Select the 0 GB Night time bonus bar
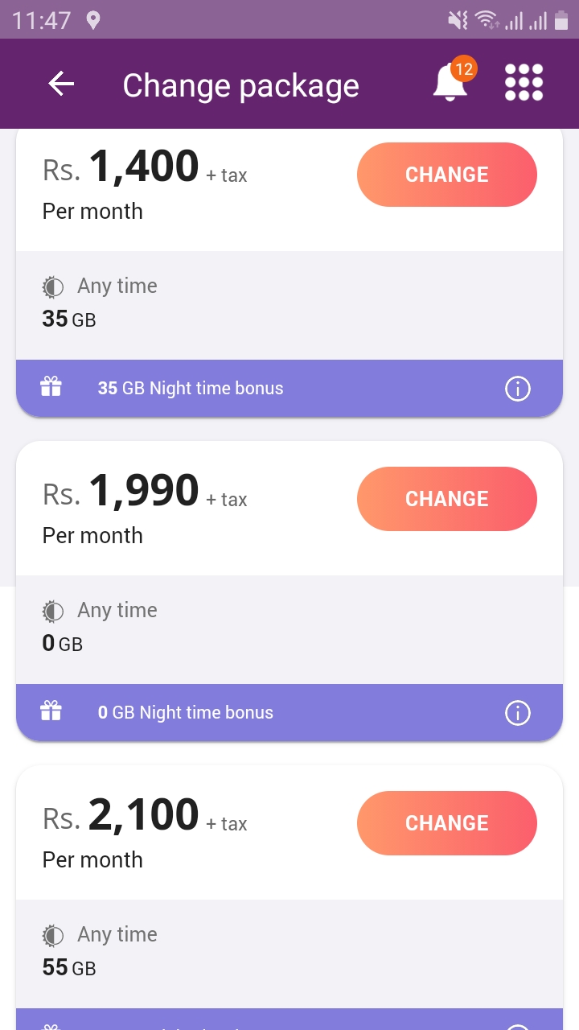The width and height of the screenshot is (579, 1030). click(289, 713)
